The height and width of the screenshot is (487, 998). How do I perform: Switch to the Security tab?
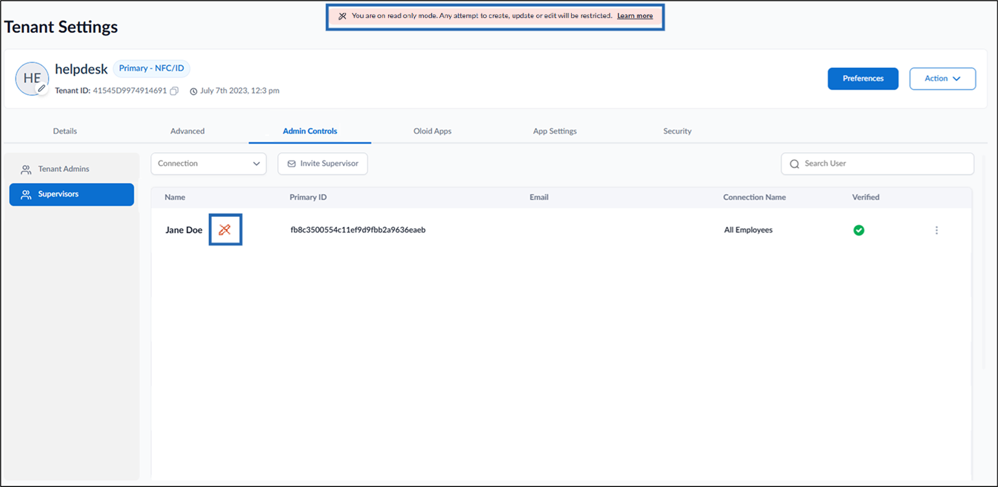(677, 131)
